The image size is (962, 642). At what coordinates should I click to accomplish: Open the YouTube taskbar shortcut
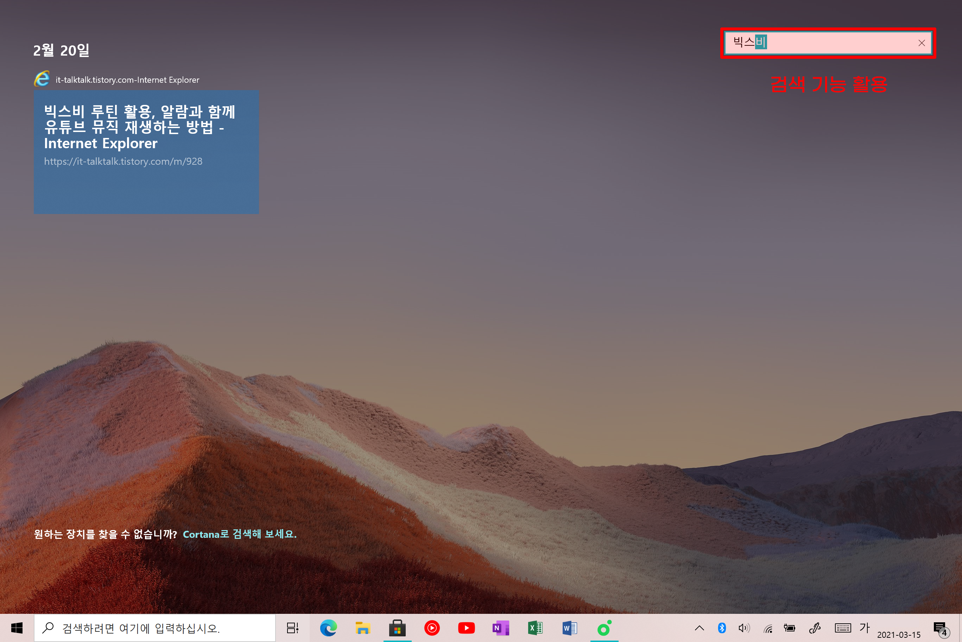(x=466, y=628)
